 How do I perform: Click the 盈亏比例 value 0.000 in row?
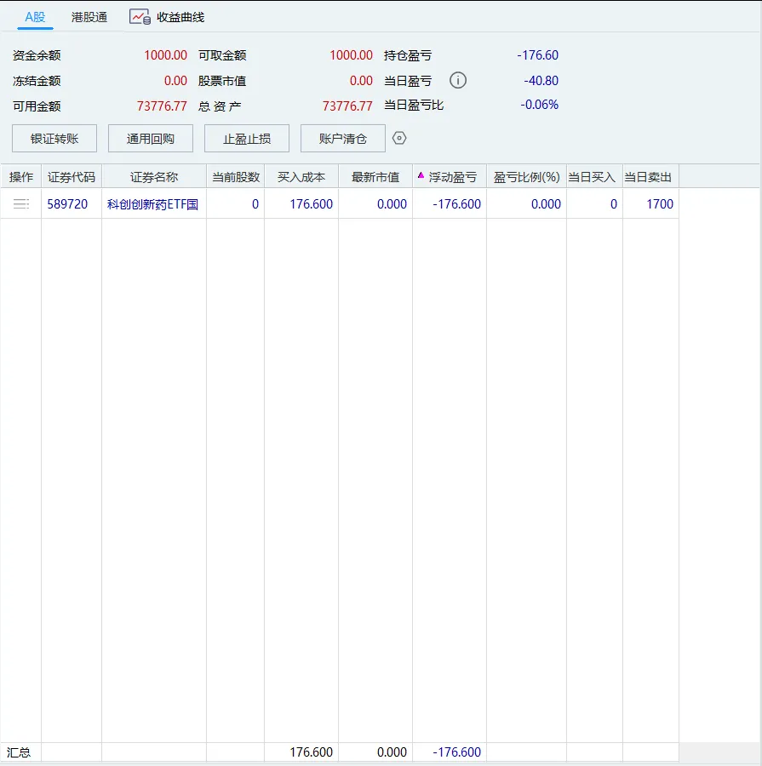coord(546,204)
